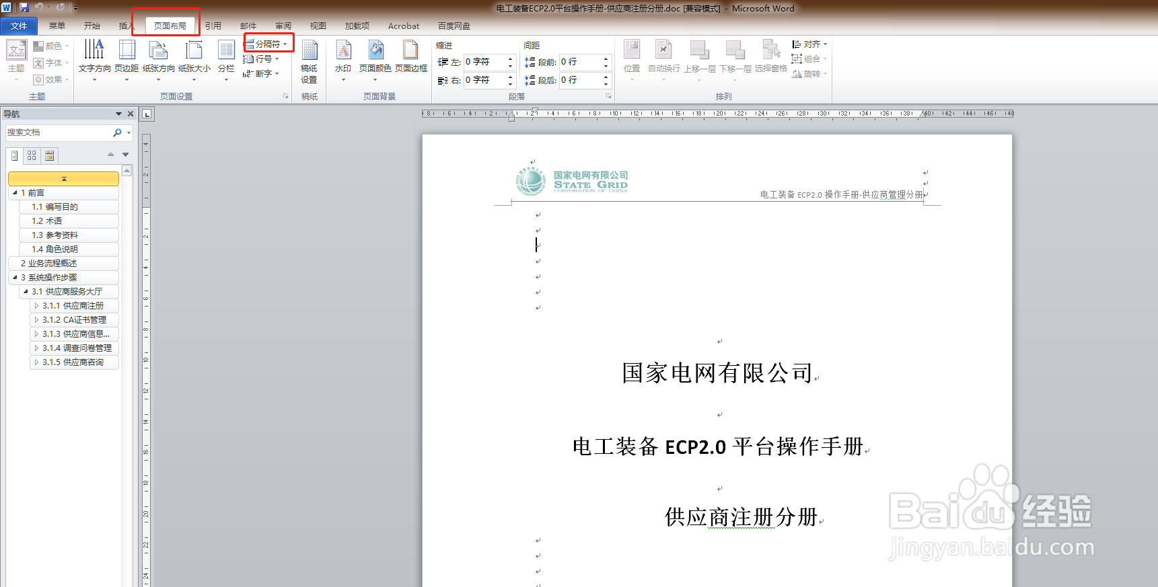The width and height of the screenshot is (1158, 587).
Task: Open the 行号 line numbers dropdown
Action: (x=261, y=58)
